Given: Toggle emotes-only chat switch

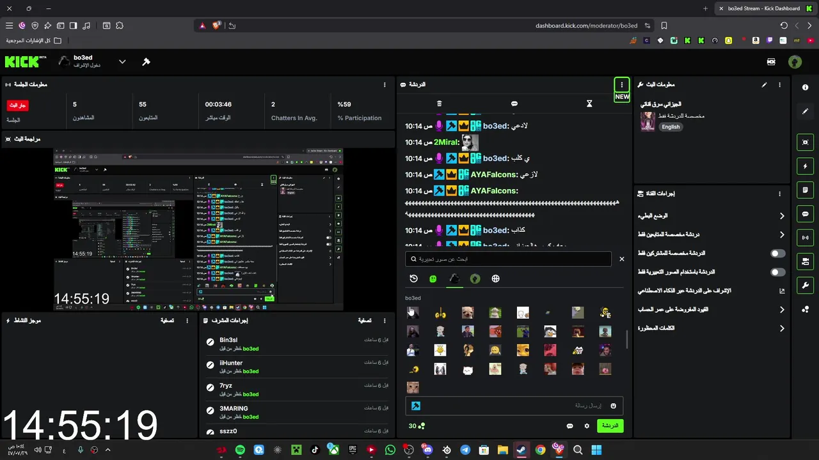Looking at the screenshot, I should point(777,272).
